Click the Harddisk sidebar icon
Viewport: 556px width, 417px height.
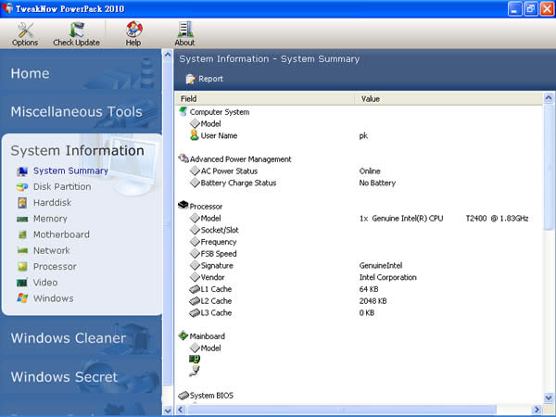[22, 203]
